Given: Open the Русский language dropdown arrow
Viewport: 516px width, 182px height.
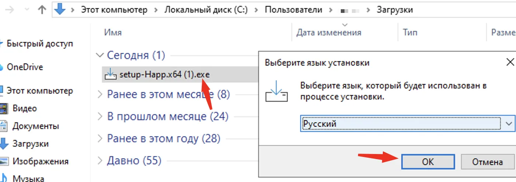Looking at the screenshot, I should pos(509,124).
